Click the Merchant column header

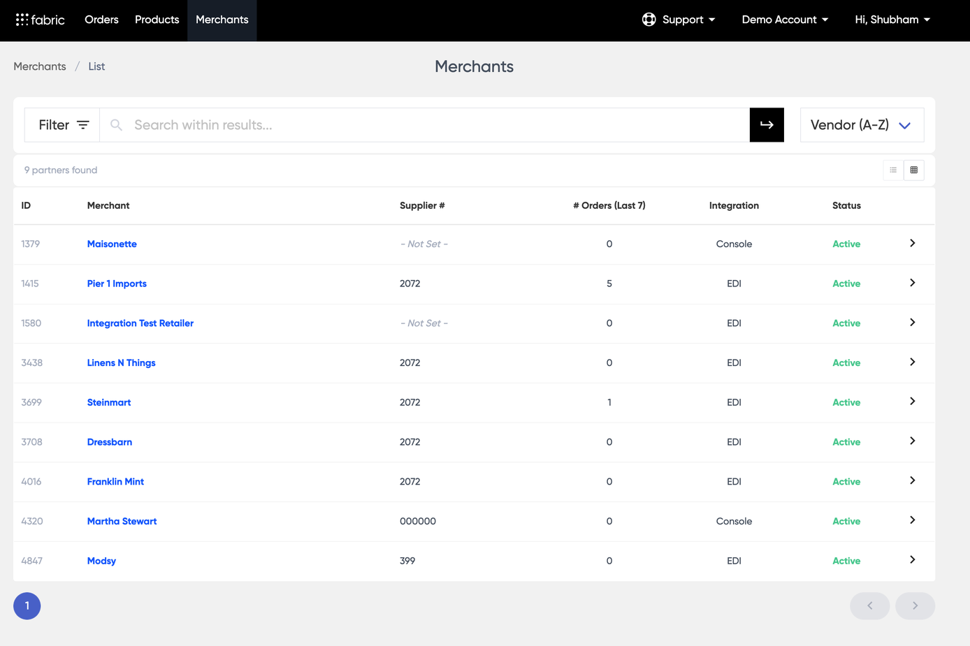[108, 205]
